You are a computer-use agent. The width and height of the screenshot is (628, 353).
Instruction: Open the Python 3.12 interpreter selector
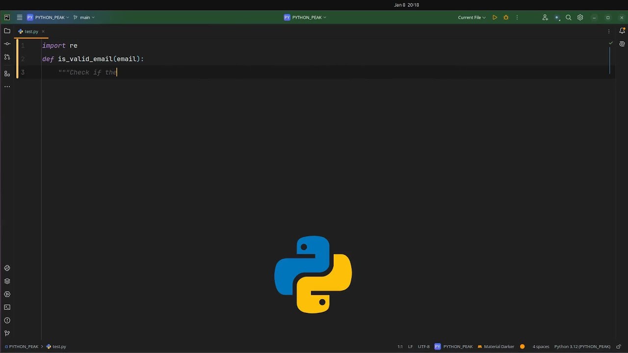[582, 347]
